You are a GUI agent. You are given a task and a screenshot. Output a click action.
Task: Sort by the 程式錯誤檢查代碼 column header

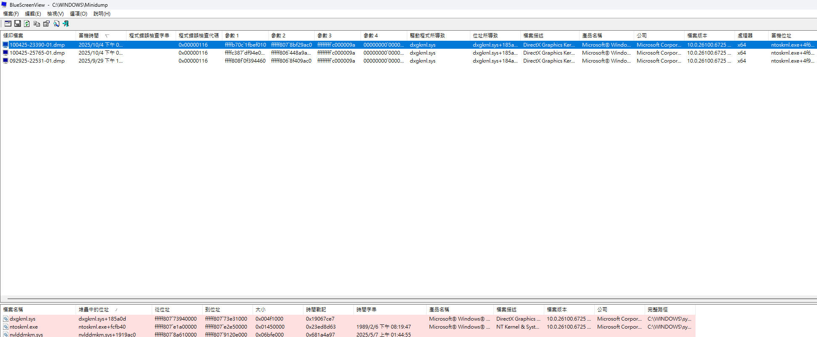pyautogui.click(x=199, y=35)
